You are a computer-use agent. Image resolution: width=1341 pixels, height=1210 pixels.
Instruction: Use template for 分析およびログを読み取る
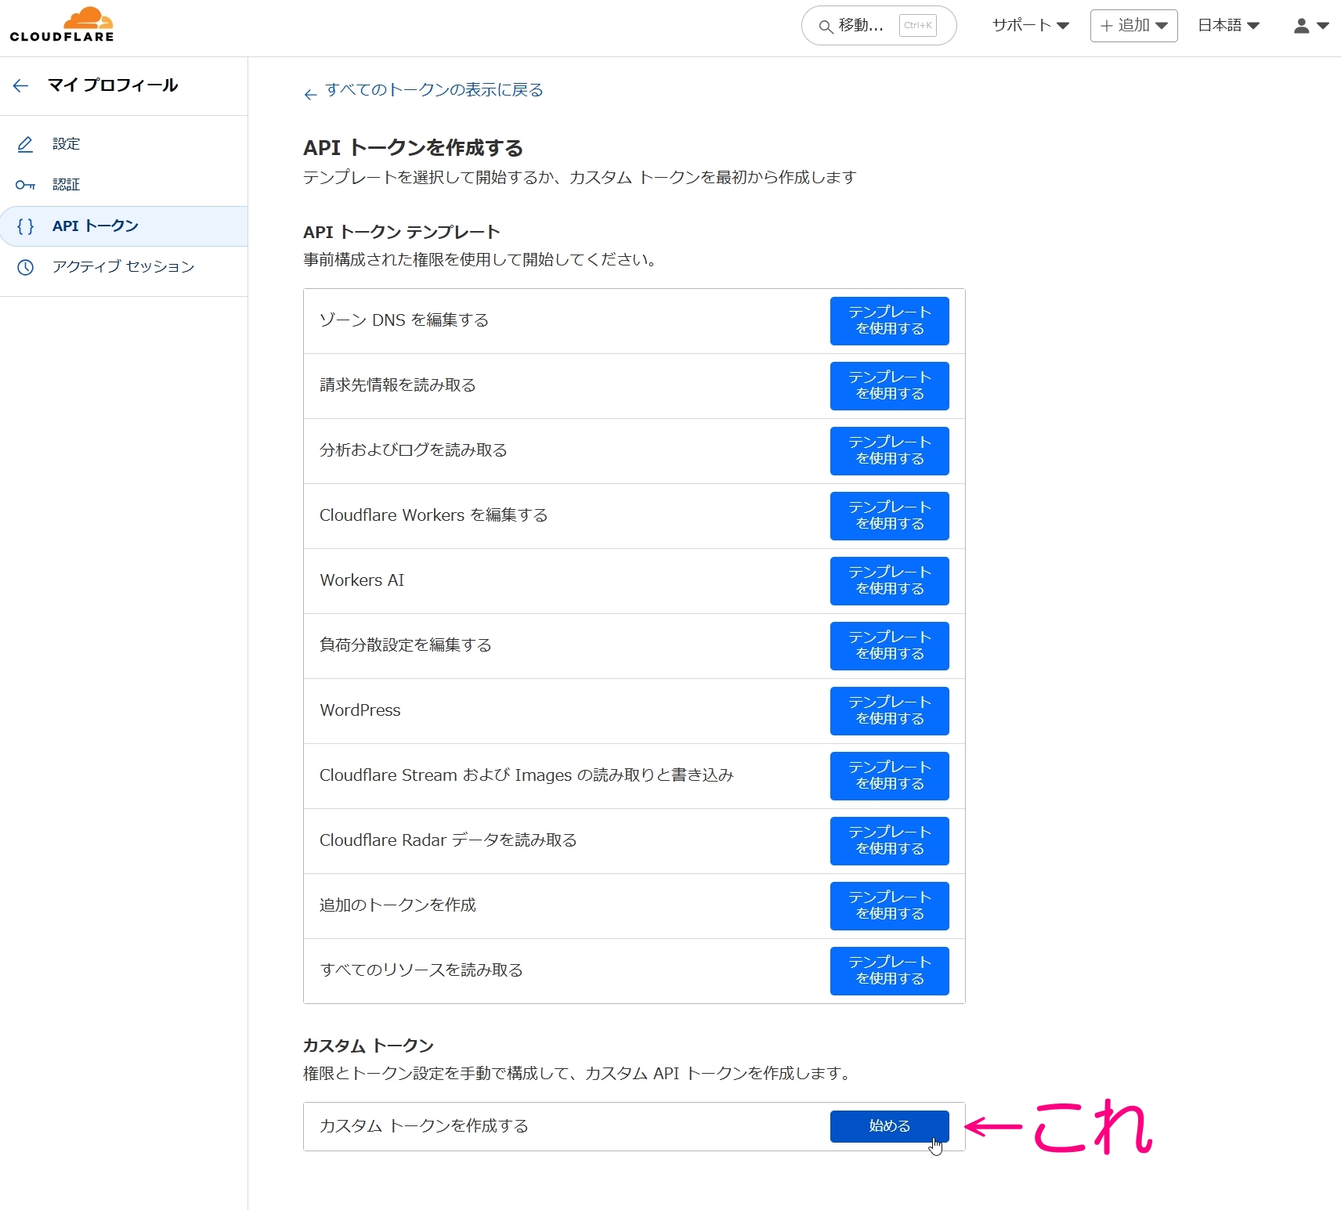(889, 451)
